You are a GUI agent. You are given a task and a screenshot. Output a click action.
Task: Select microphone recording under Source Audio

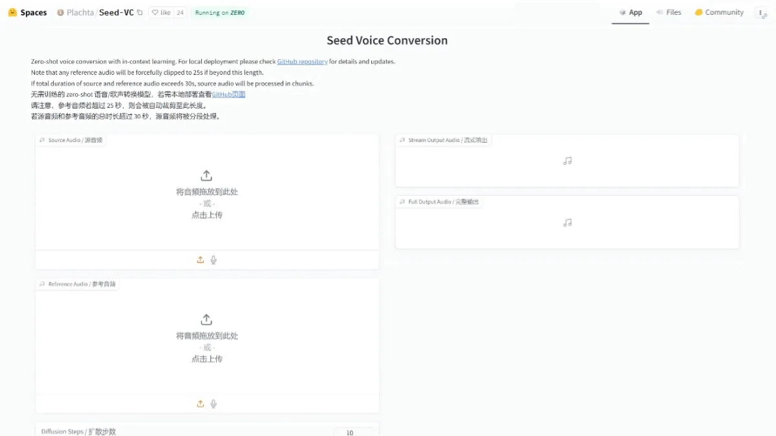[213, 260]
